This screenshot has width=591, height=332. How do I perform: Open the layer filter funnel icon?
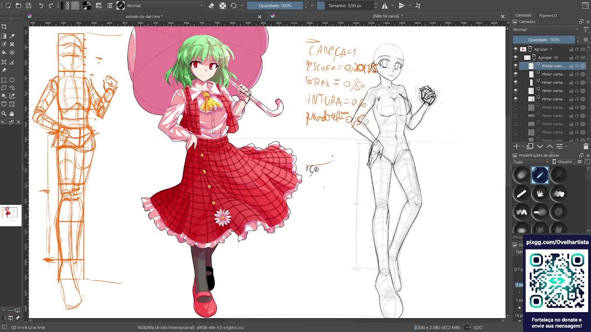click(586, 30)
